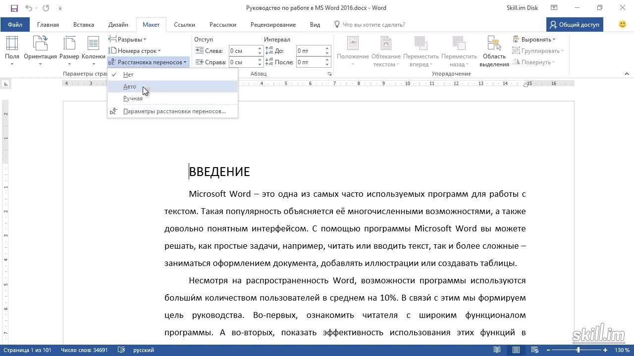Open Ribbon Display Options button
Screen dimensions: 634x356
(x=554, y=8)
